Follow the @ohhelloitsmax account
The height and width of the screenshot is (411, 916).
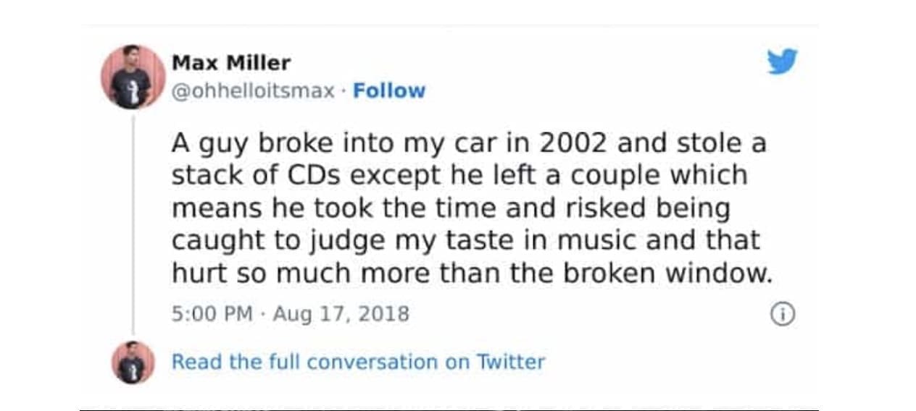click(389, 91)
